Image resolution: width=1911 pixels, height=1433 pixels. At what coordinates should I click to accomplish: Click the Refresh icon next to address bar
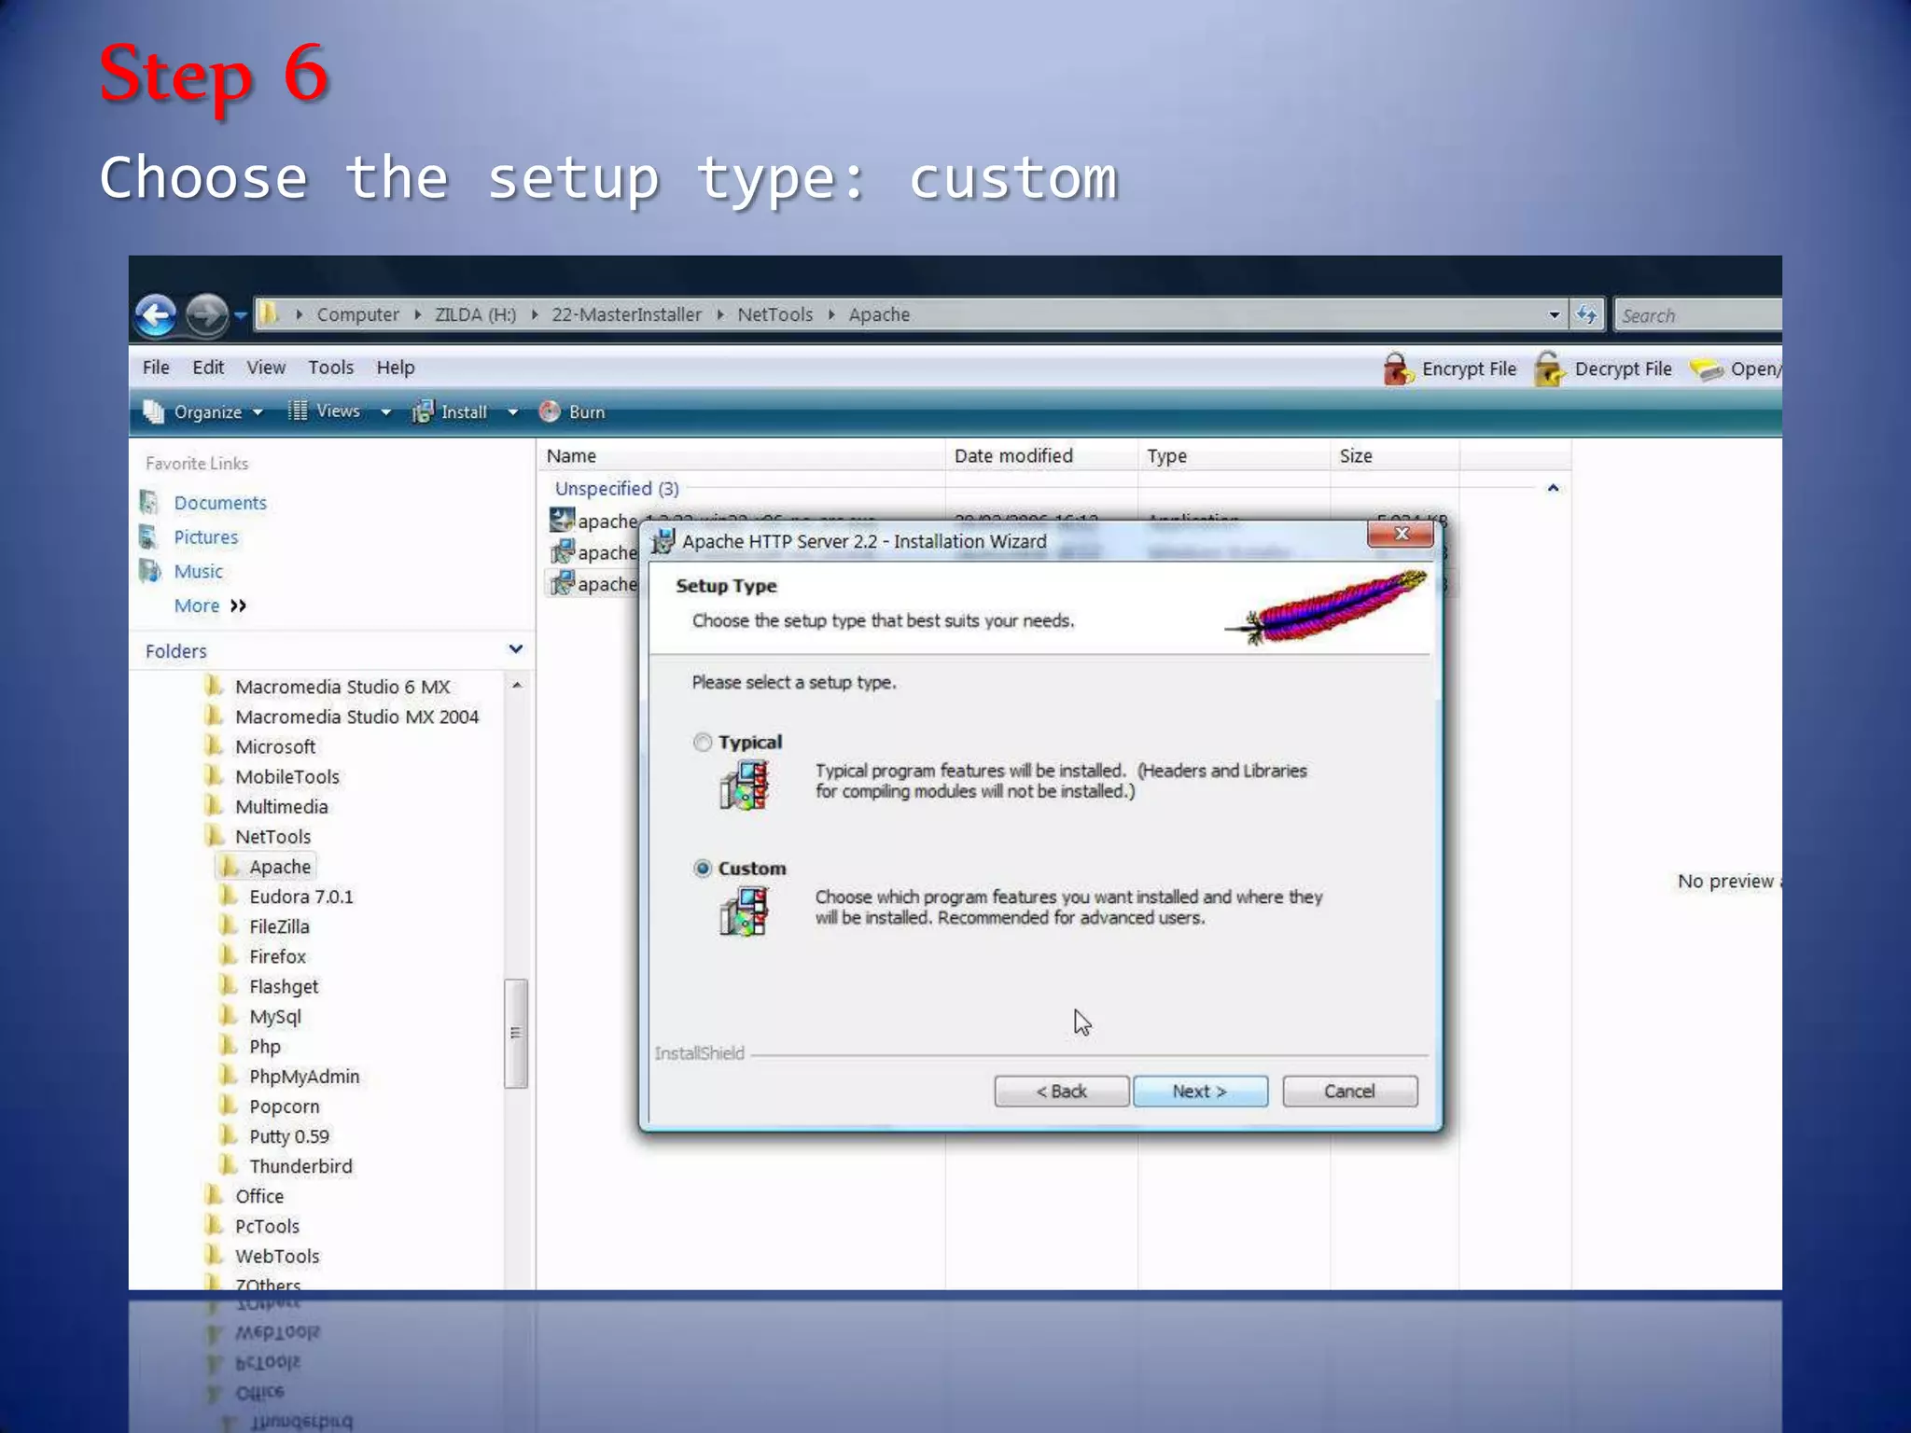point(1586,314)
